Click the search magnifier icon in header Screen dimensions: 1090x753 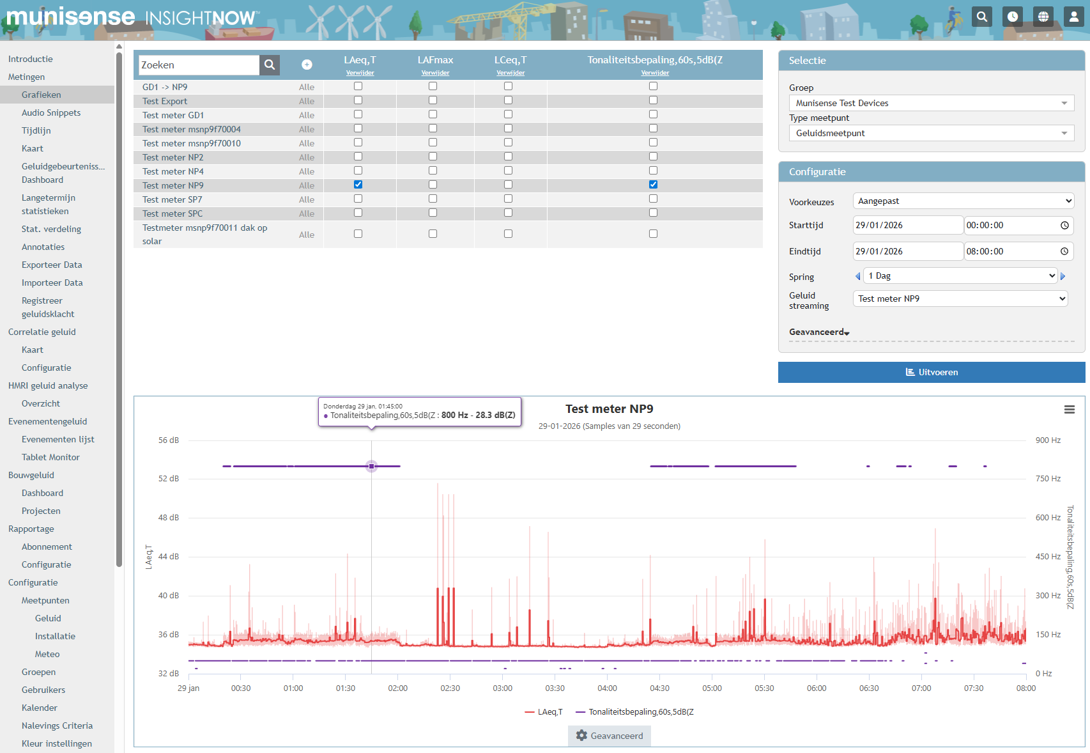click(982, 17)
